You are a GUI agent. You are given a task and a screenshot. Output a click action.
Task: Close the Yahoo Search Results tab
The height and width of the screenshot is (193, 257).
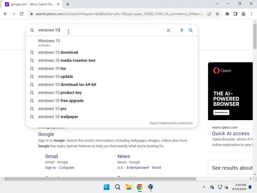coord(58,4)
